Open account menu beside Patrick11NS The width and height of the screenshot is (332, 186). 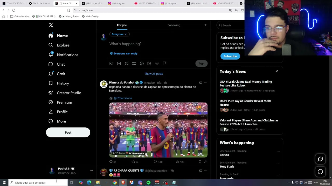pyautogui.click(x=91, y=171)
